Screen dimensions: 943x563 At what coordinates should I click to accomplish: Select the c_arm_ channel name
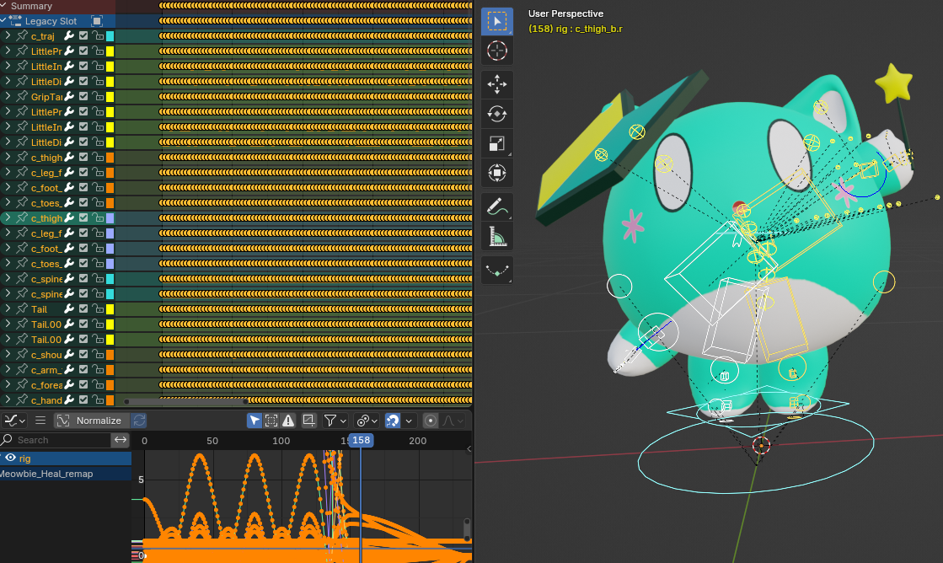pyautogui.click(x=46, y=369)
